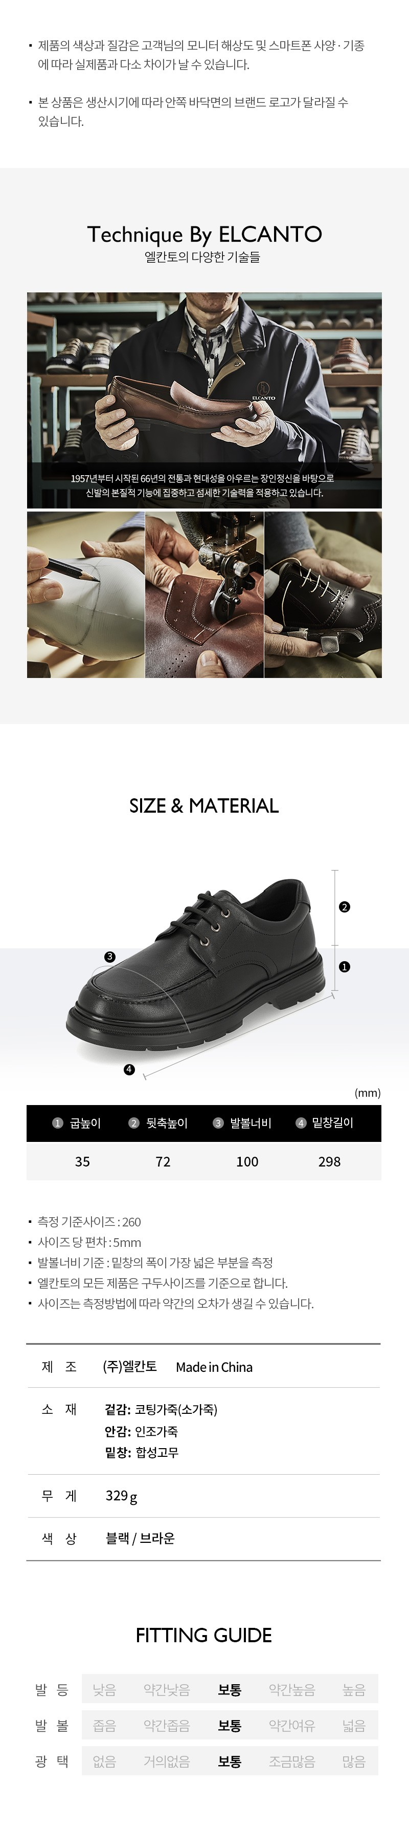Click the (주)엘칸토 manufacturer text
Screen dimensions: 409x1824
130,1367
